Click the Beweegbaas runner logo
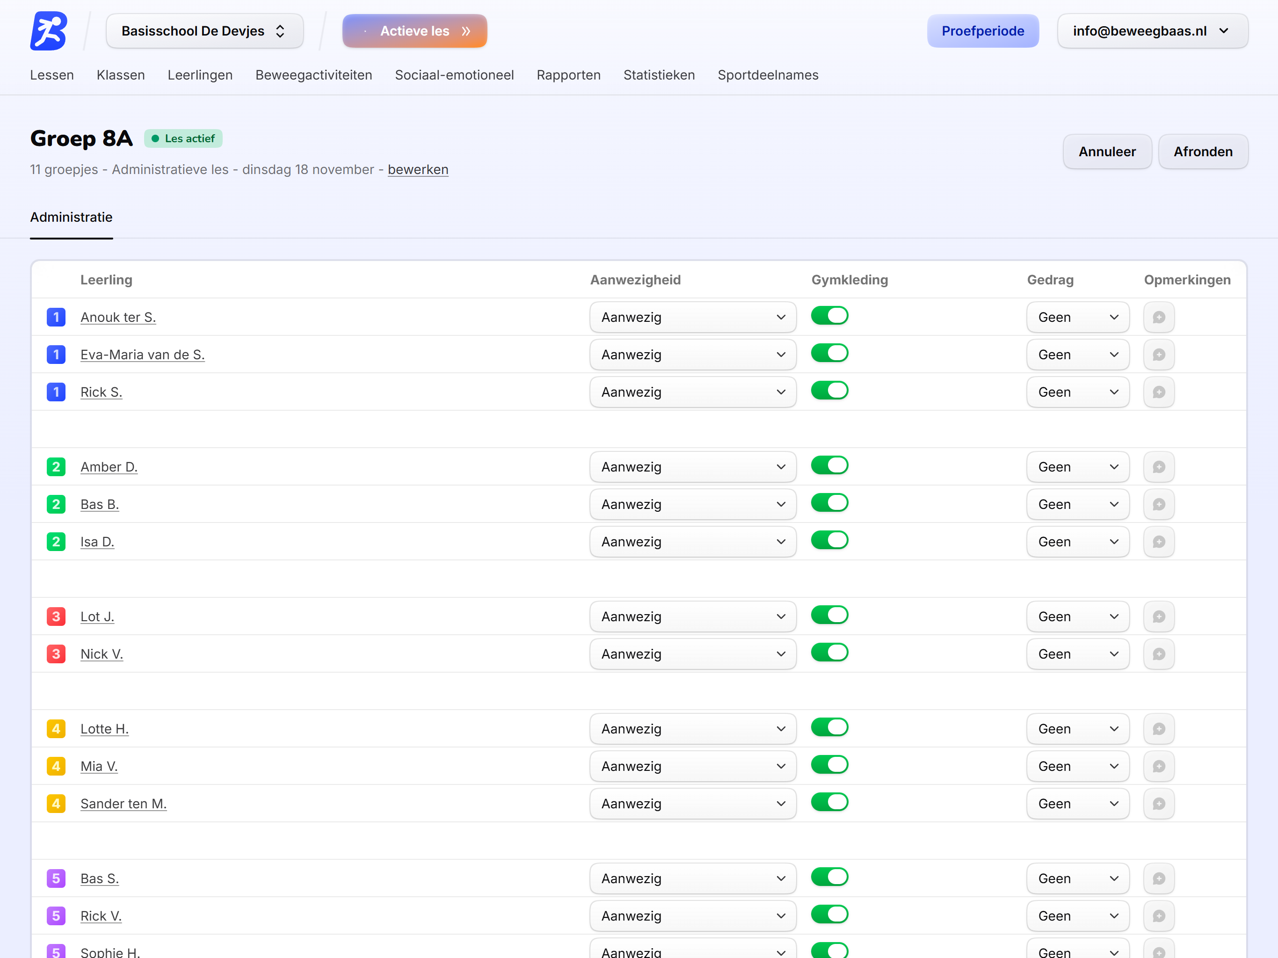Image resolution: width=1278 pixels, height=958 pixels. [49, 31]
